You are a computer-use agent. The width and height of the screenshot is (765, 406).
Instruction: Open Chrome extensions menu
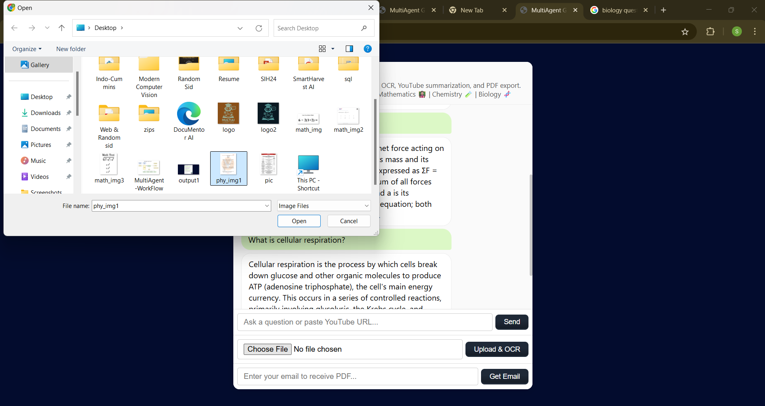(x=710, y=32)
